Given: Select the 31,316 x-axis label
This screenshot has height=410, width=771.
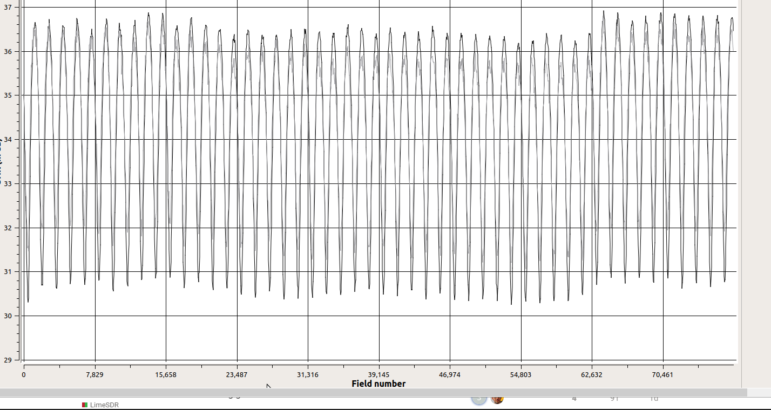Looking at the screenshot, I should [x=308, y=374].
